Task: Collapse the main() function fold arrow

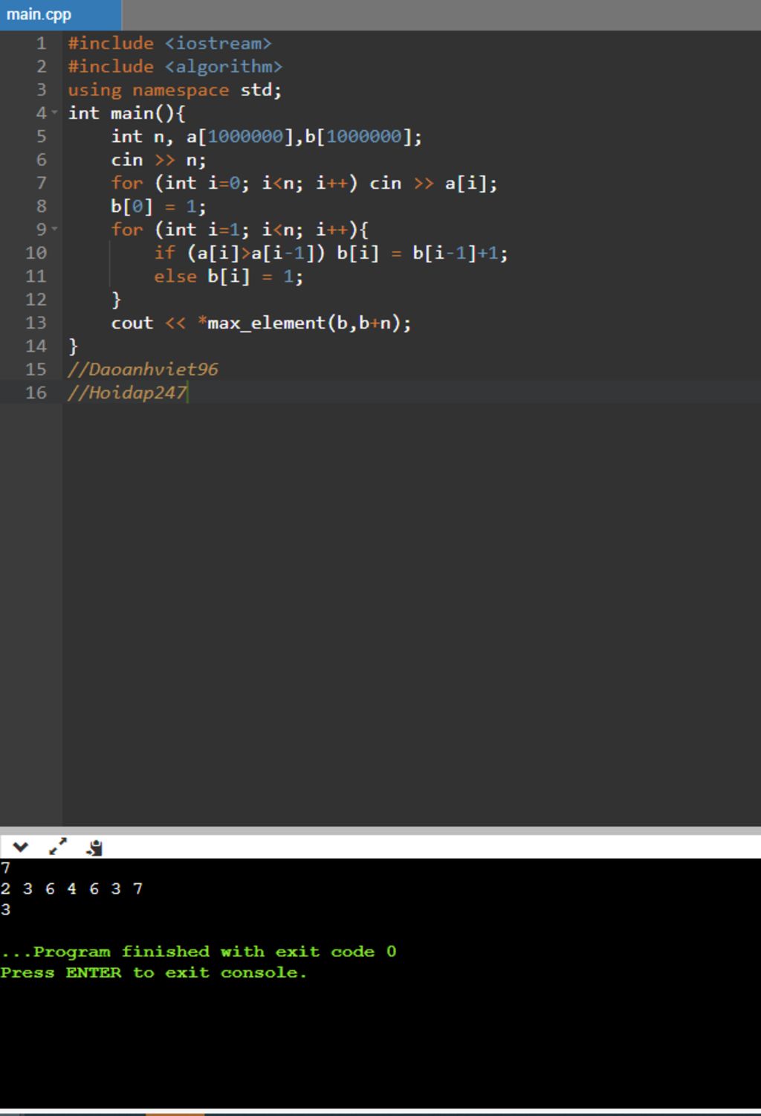Action: click(54, 113)
